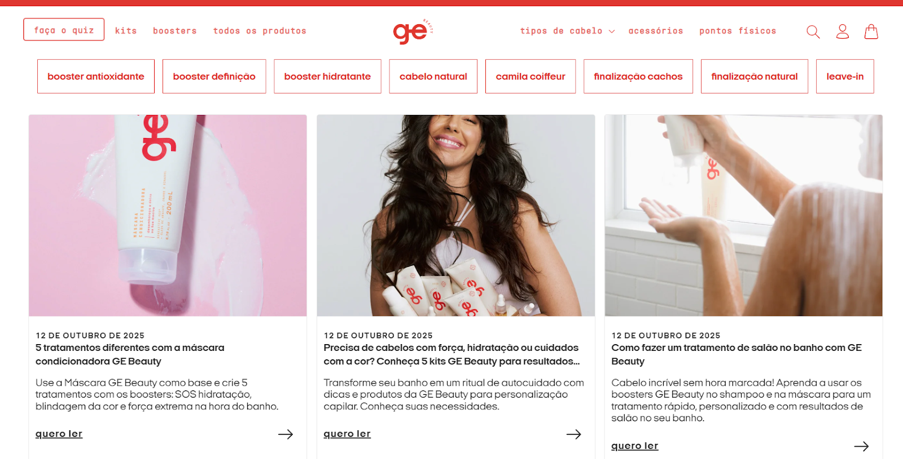
Task: Expand the tipos de cabelo dropdown
Action: [x=567, y=31]
